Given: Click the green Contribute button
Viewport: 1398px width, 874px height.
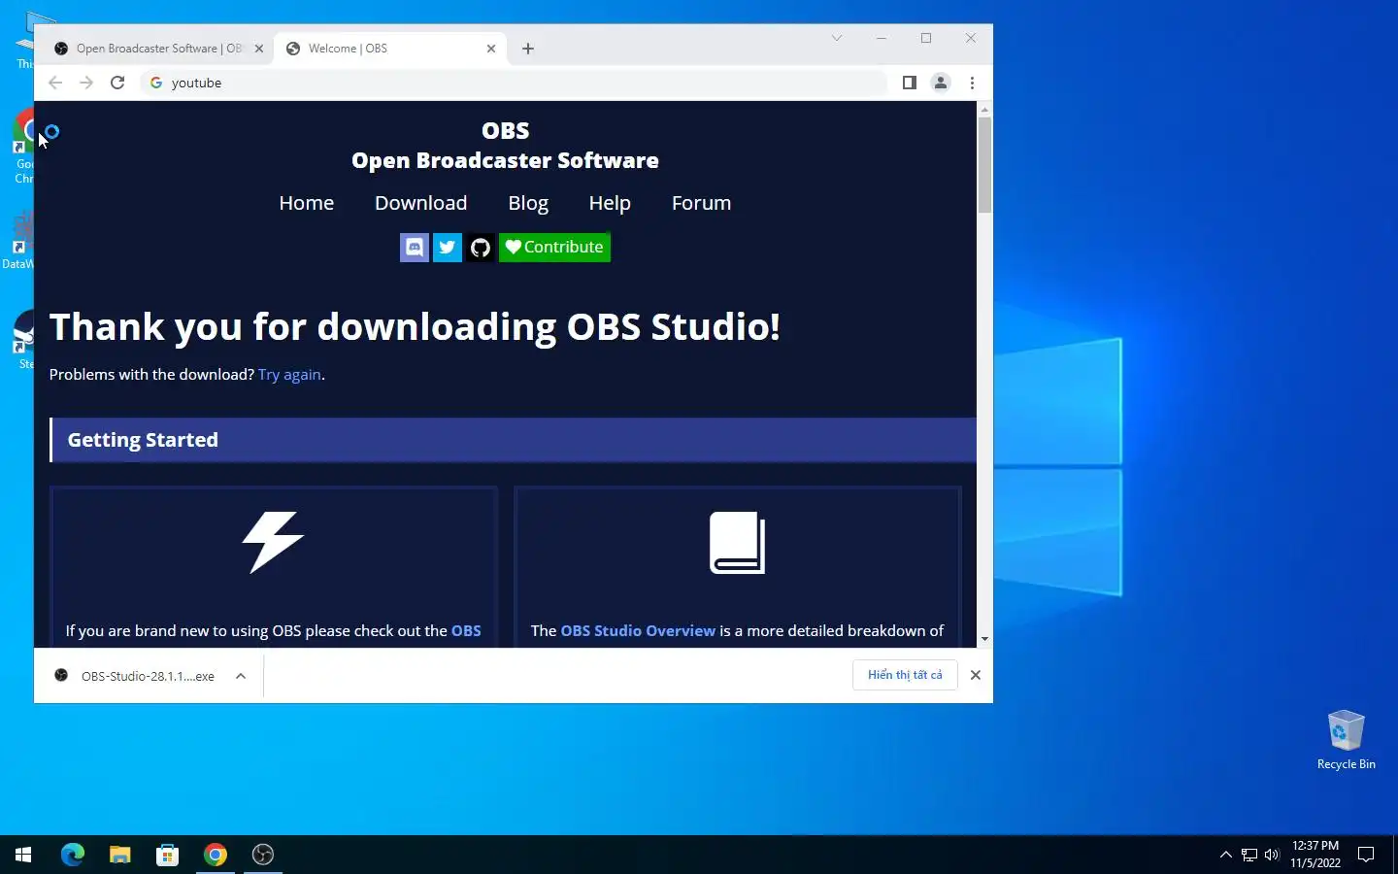Looking at the screenshot, I should [554, 248].
